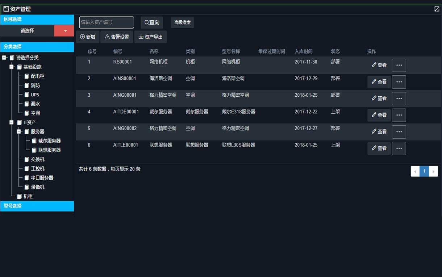This screenshot has width=442, height=277.
Task: Click the fullscreen expand icon in title bar
Action: coord(437,9)
